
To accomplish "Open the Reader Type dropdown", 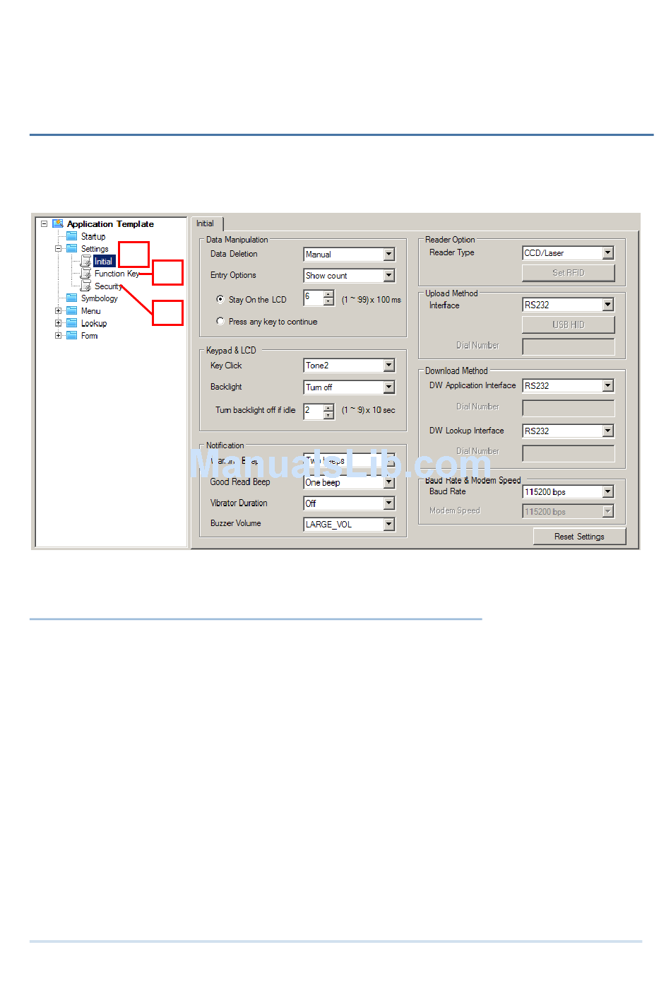I will (608, 252).
